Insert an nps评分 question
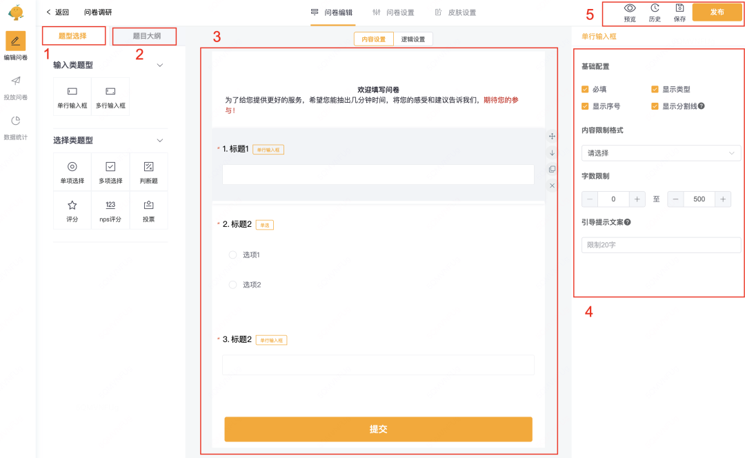Screen dimensions: 745x458 (110, 210)
